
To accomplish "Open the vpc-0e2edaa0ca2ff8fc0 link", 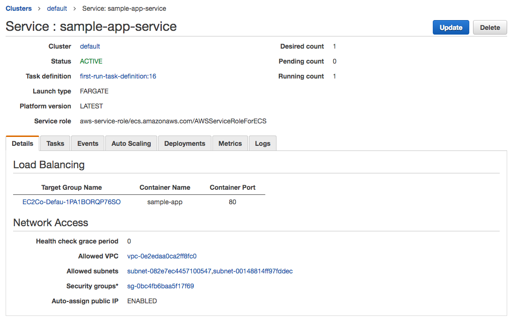I will [x=162, y=256].
